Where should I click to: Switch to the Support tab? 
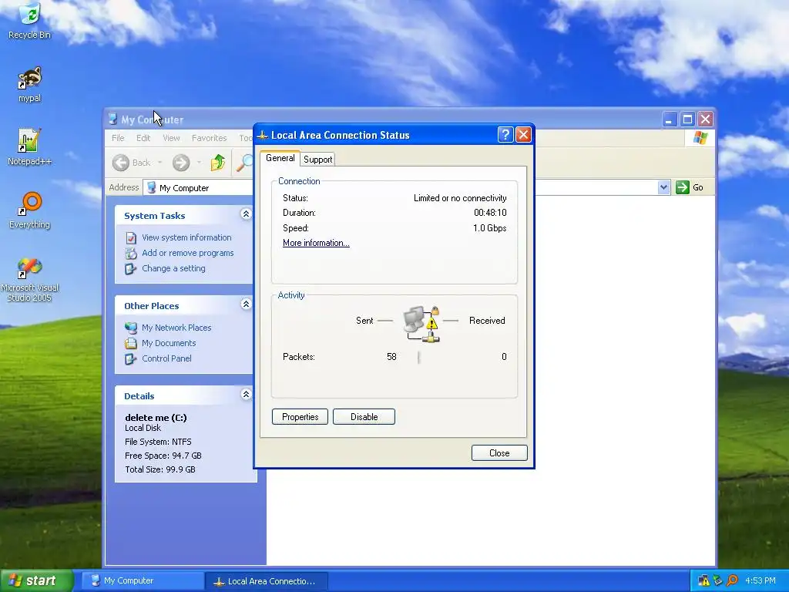(317, 160)
